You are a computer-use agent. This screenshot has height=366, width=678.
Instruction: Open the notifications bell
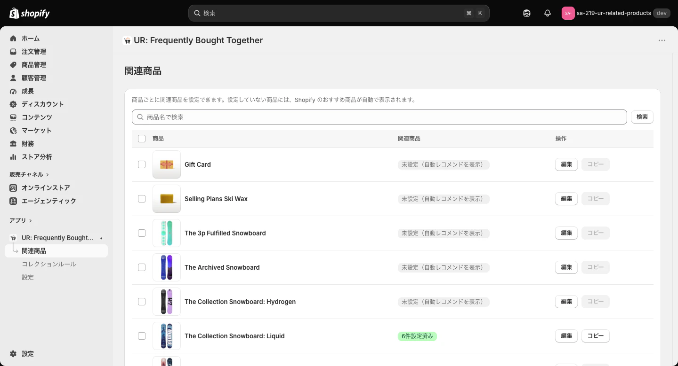pos(548,13)
